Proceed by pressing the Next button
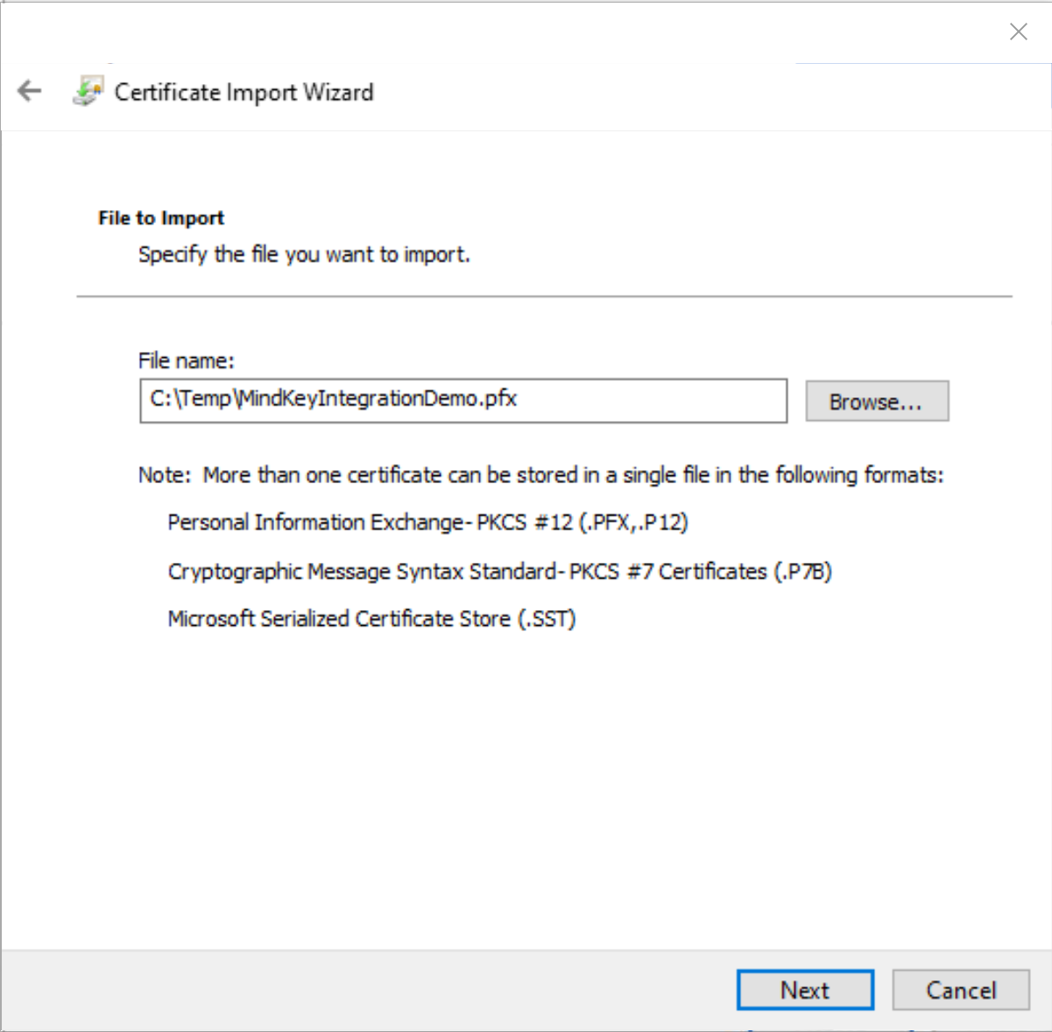Screen dimensions: 1052x1032 click(804, 990)
